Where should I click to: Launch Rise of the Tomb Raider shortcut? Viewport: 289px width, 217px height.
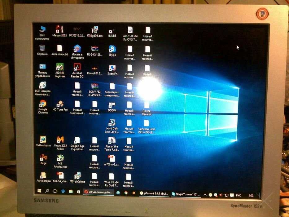pyautogui.click(x=112, y=144)
